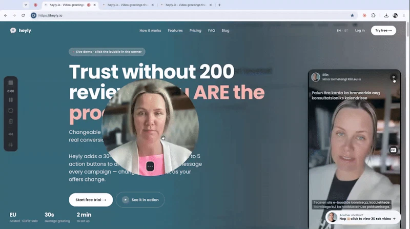Click See it in action button

[140, 200]
